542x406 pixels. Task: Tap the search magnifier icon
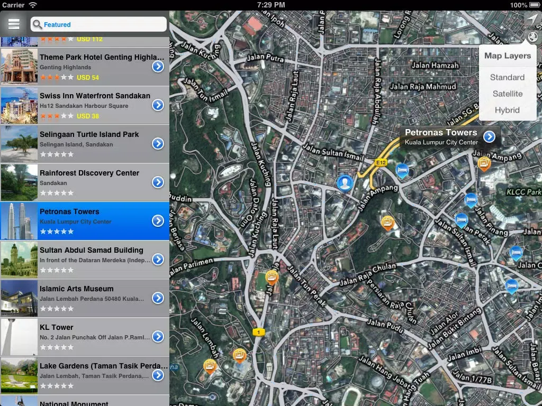click(38, 24)
